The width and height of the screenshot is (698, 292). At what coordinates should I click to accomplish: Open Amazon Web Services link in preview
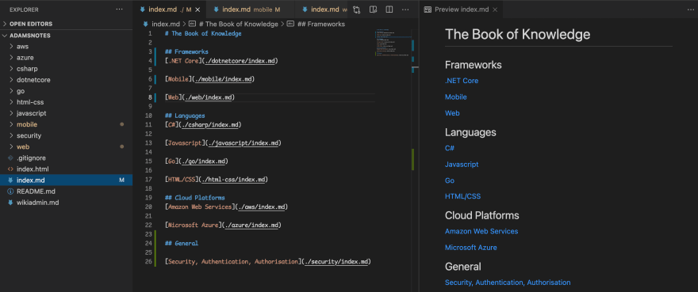(481, 232)
